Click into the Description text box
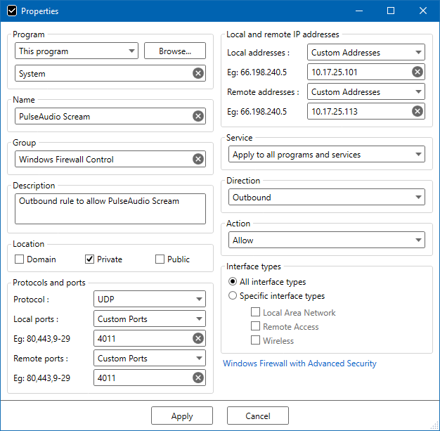Screen dimensions: 440x431 pyautogui.click(x=110, y=209)
